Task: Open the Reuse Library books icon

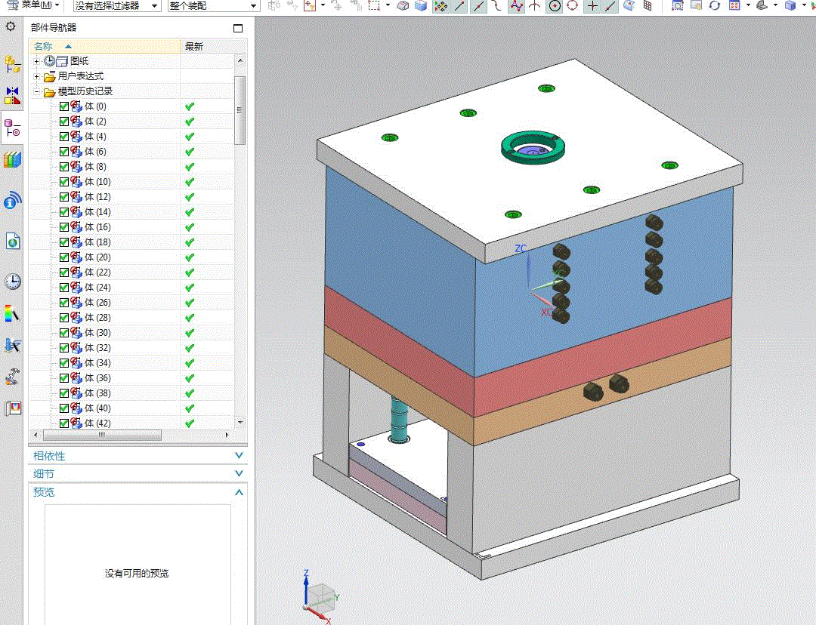Action: [12, 159]
